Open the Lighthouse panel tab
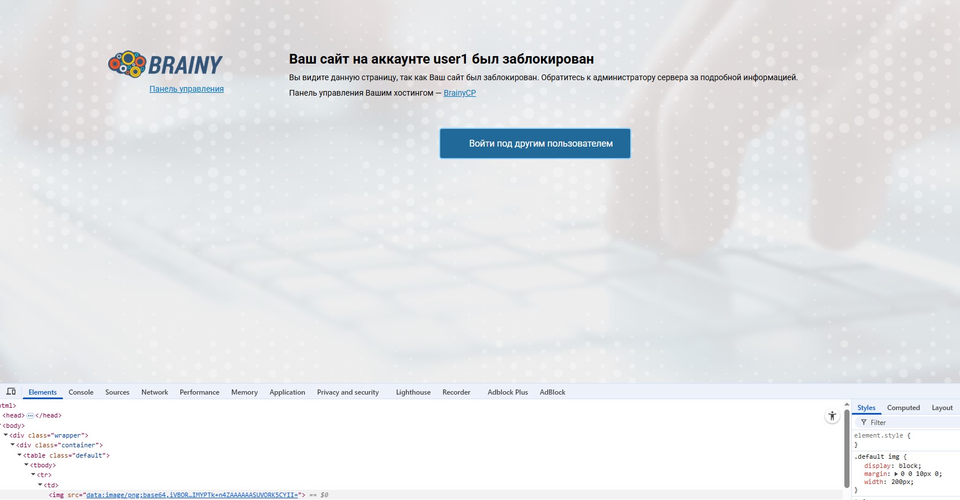The width and height of the screenshot is (960, 500). (x=413, y=392)
